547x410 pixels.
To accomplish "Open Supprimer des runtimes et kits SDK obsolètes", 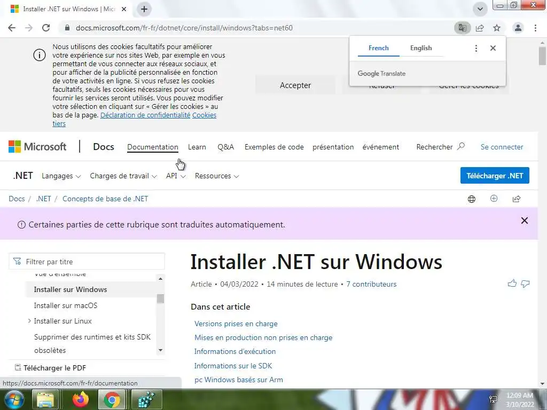I will click(x=92, y=343).
